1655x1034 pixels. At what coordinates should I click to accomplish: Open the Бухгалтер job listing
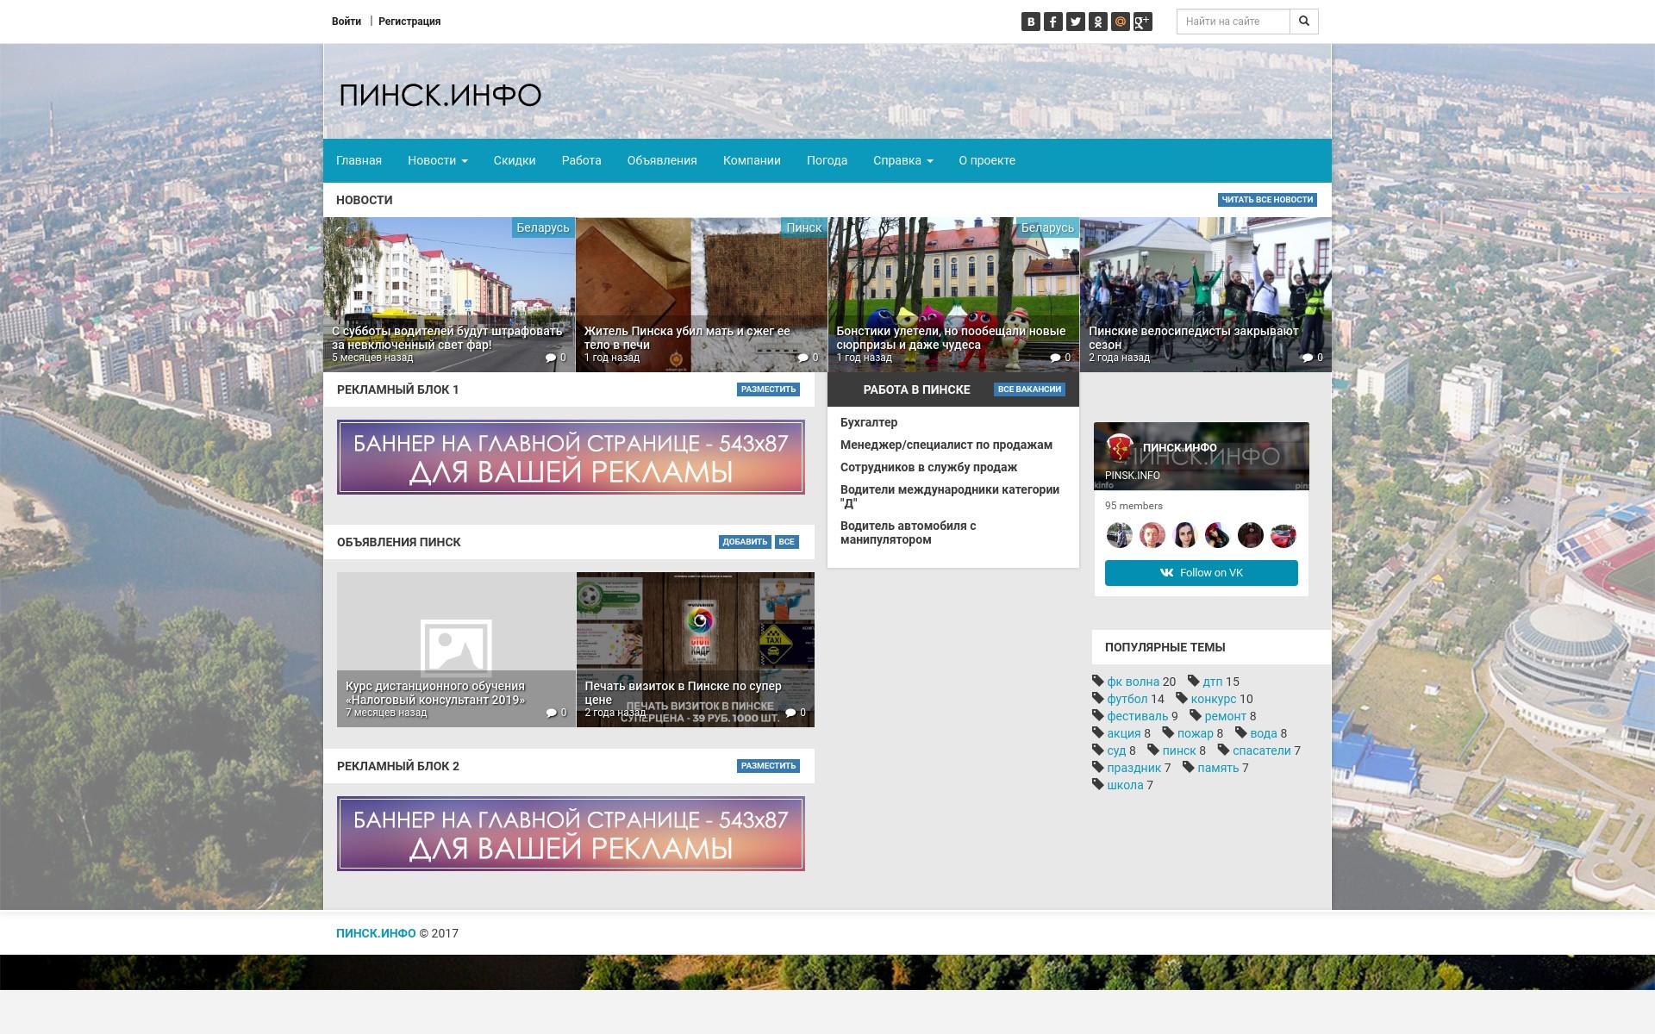(869, 422)
